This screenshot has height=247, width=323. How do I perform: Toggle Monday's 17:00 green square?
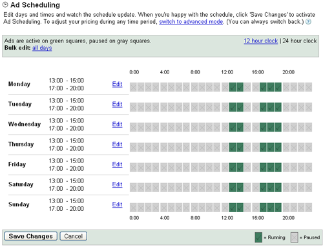click(x=263, y=87)
